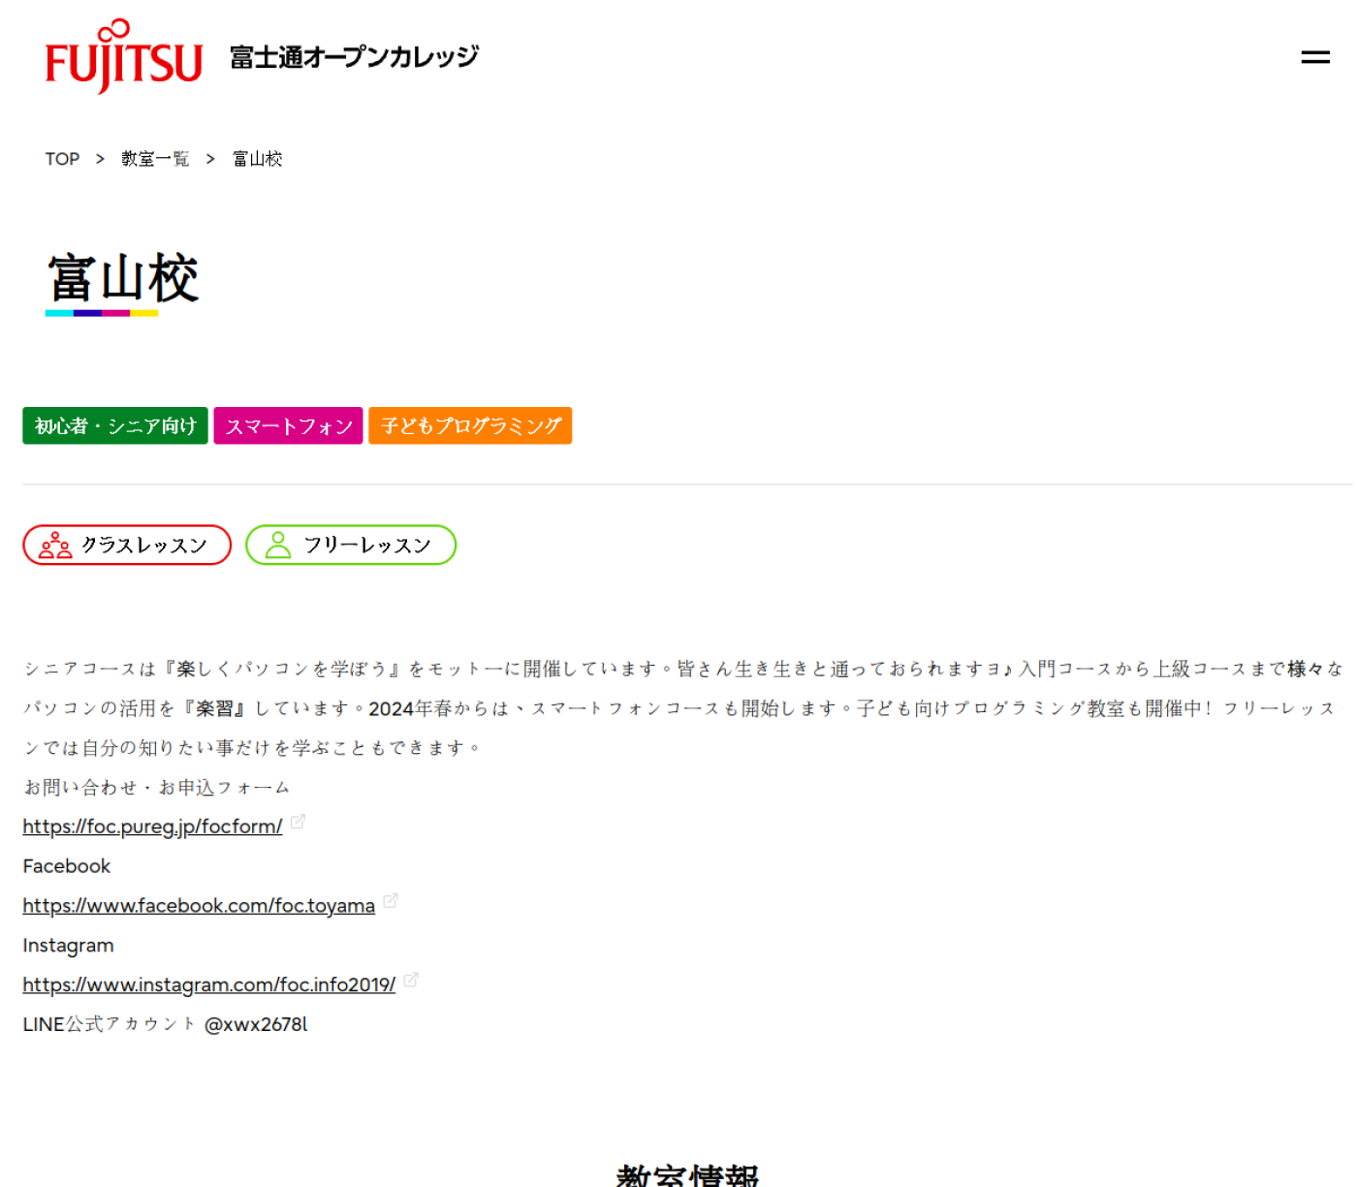The width and height of the screenshot is (1357, 1187).
Task: Select the 初心者・シニア向け green tag
Action: 115,425
